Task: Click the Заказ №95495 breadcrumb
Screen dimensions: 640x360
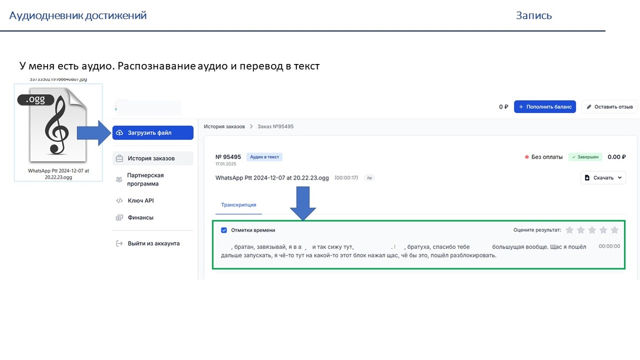Action: point(276,126)
